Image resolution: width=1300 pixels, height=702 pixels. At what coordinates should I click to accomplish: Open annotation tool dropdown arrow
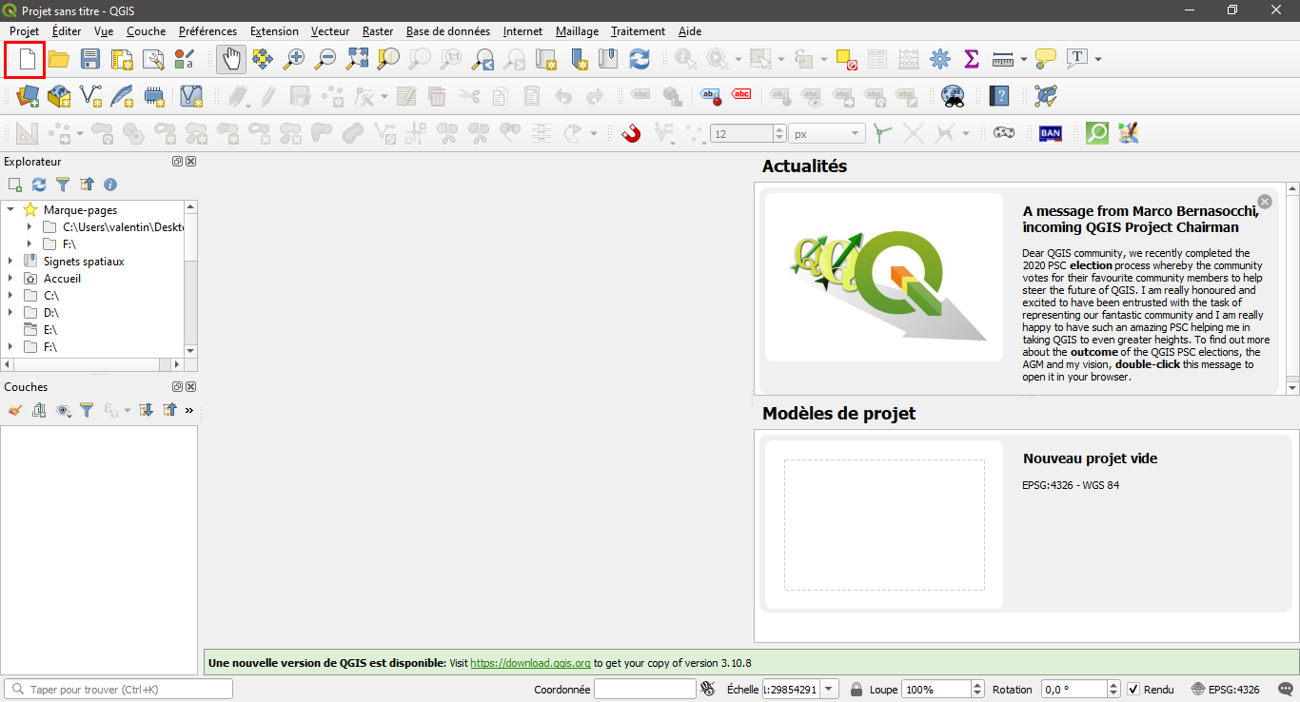coord(1098,60)
